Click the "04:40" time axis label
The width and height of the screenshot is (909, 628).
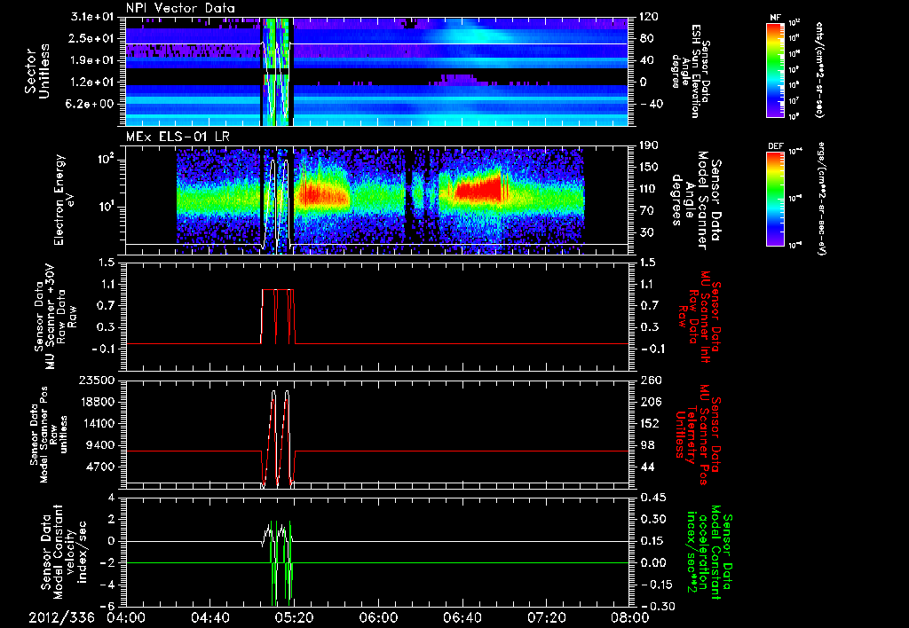pos(210,617)
